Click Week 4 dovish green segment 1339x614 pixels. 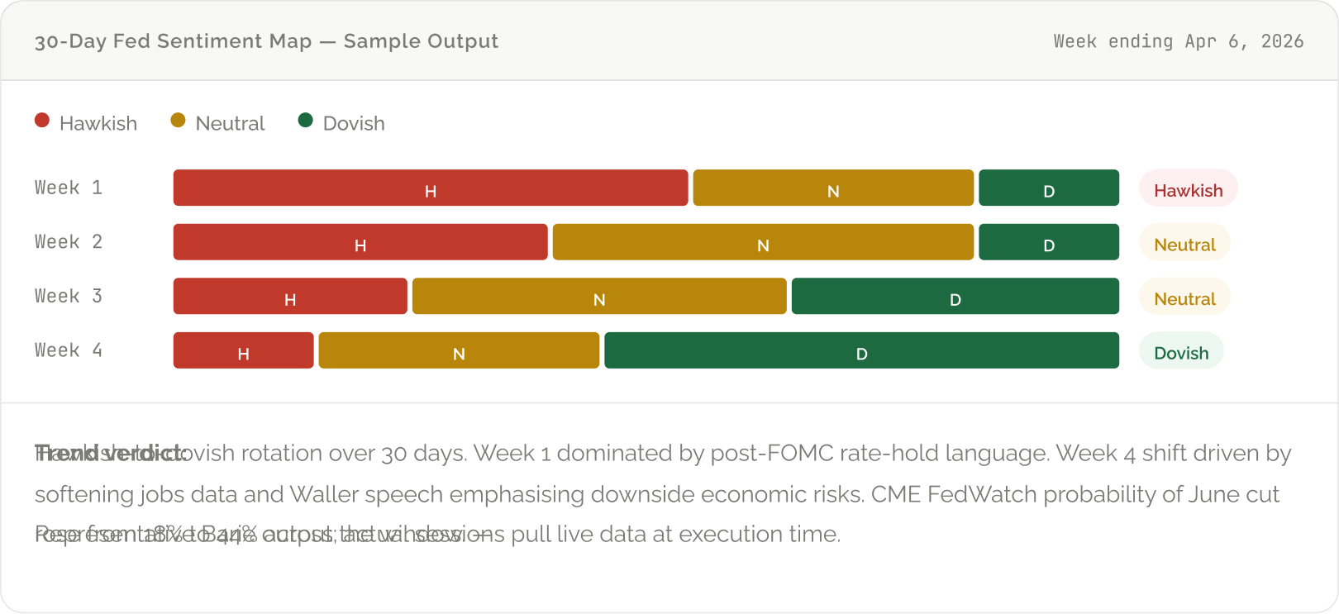pyautogui.click(x=861, y=350)
